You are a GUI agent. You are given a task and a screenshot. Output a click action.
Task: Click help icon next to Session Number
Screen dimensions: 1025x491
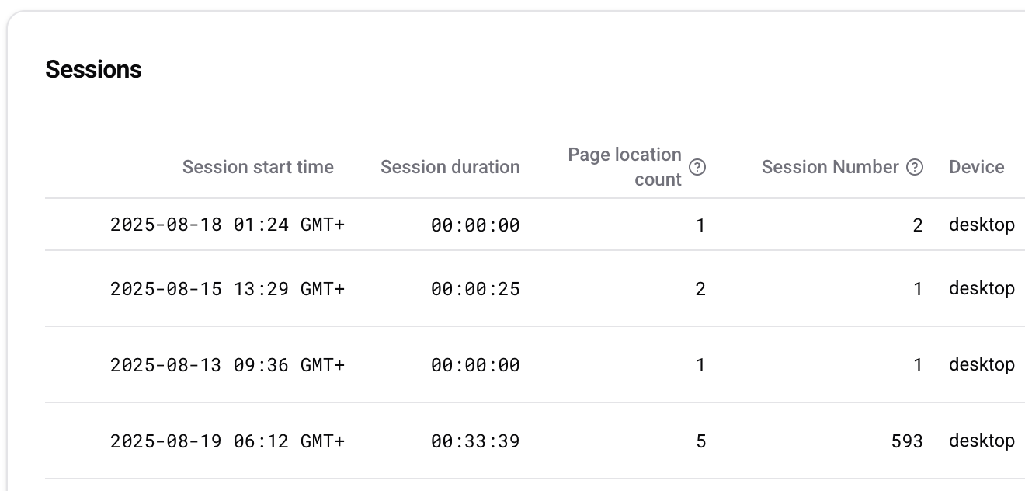tap(915, 167)
